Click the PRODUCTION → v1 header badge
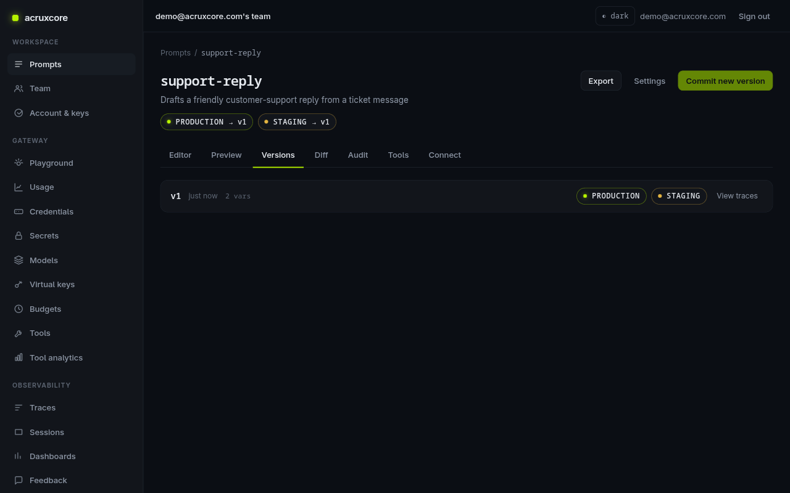The width and height of the screenshot is (790, 493). coord(207,122)
